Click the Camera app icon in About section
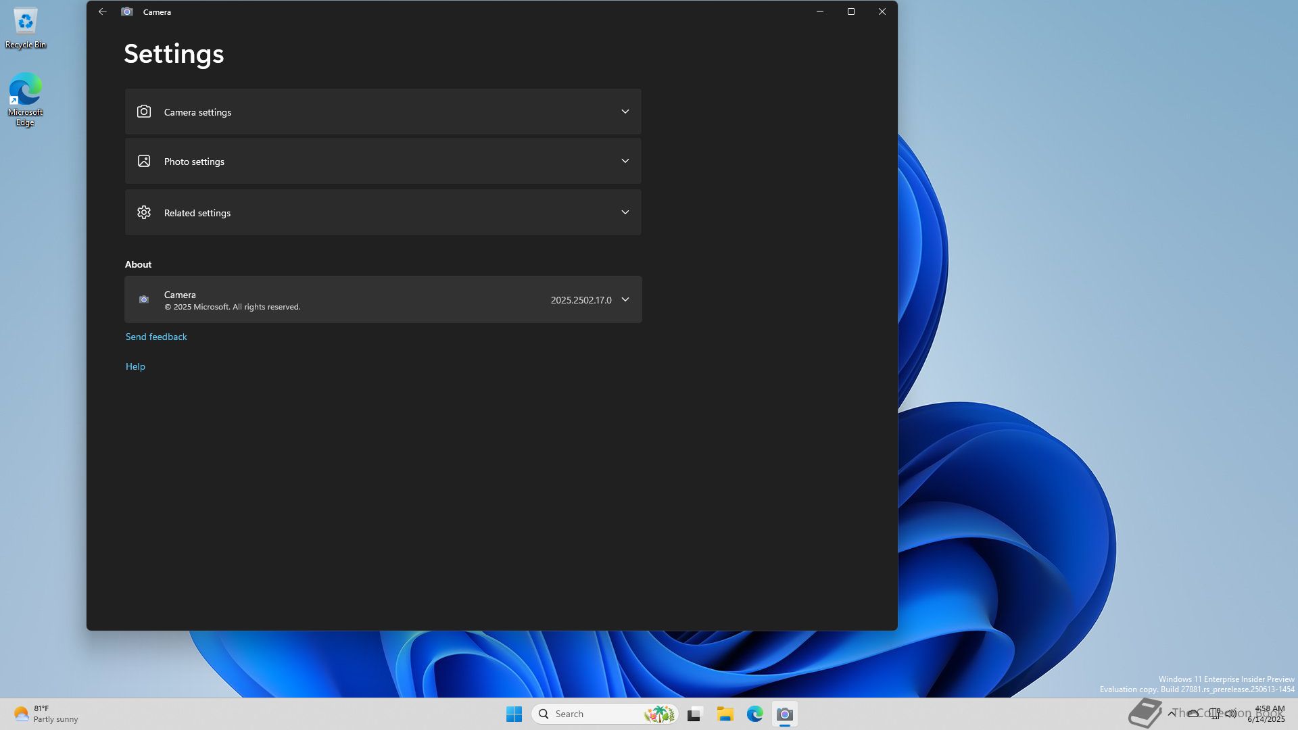The height and width of the screenshot is (730, 1298). click(x=144, y=299)
